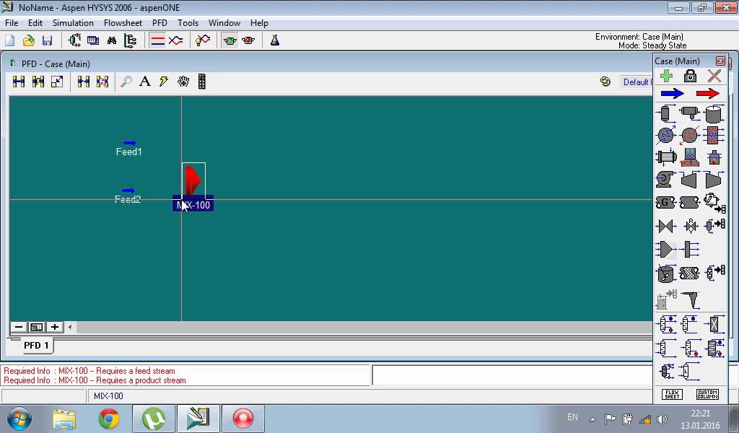Switch to Steady State mode icon
The width and height of the screenshot is (739, 433).
[x=157, y=40]
